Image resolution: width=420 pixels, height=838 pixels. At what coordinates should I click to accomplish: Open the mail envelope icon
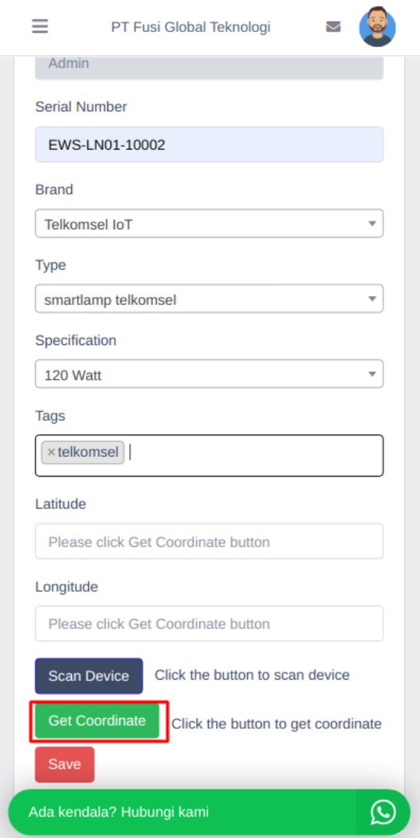(x=334, y=27)
